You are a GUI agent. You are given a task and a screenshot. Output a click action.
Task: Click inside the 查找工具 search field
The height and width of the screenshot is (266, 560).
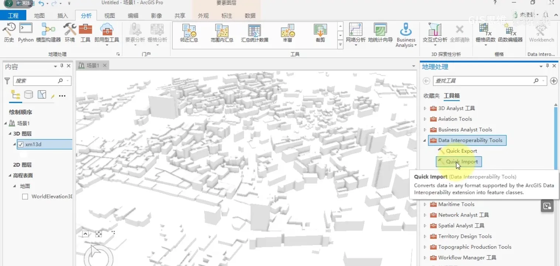pos(484,80)
